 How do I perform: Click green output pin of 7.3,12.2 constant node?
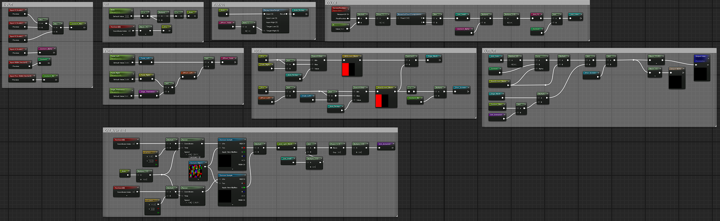coord(156,165)
